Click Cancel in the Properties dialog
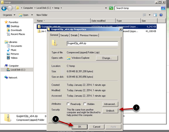The height and width of the screenshot is (132, 169). coord(97,127)
